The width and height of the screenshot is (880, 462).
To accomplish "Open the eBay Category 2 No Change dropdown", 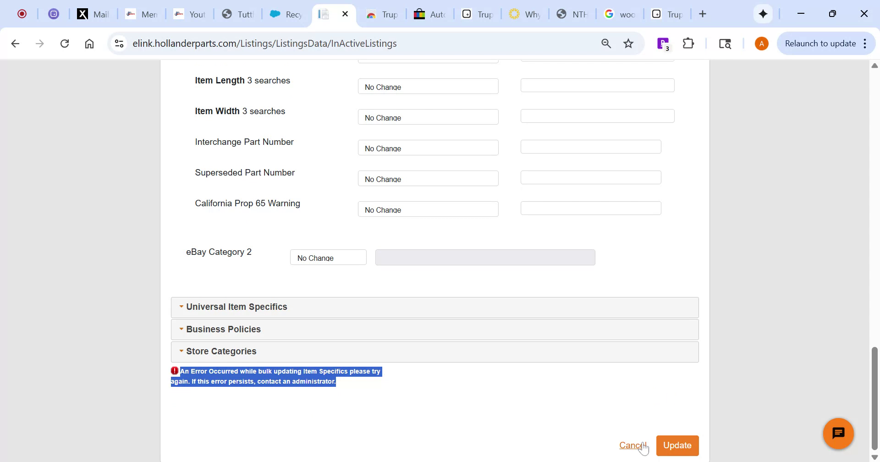I will [x=328, y=257].
